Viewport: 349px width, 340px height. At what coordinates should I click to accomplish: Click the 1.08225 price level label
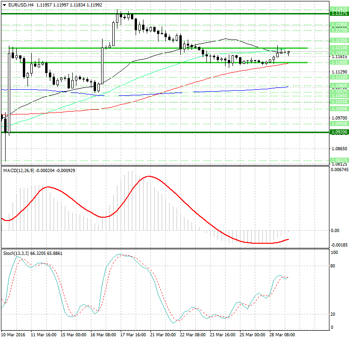339,160
